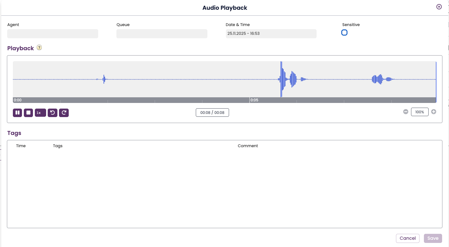Change the 1x playback speed

40,113
